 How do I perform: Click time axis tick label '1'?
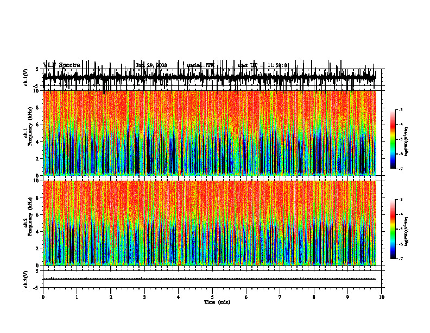77,297
